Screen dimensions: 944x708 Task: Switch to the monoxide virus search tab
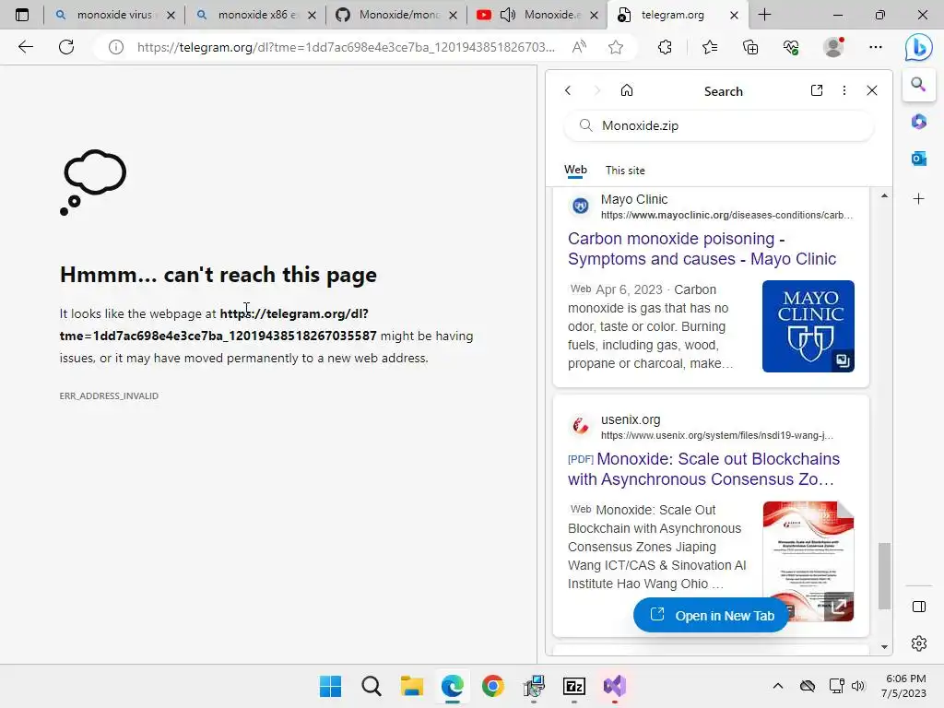point(113,15)
